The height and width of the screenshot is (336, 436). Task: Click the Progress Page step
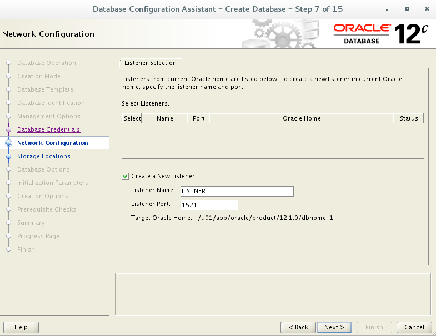pos(38,237)
